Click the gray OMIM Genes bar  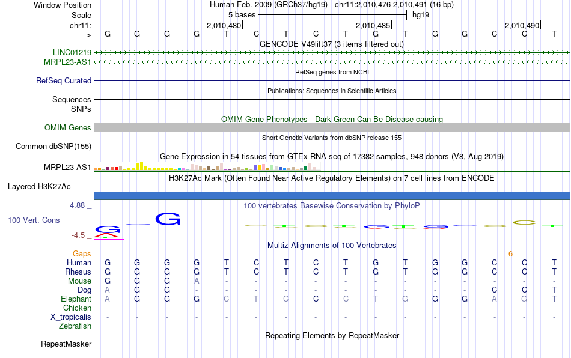(x=332, y=128)
